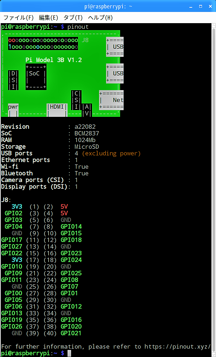Click the typed pinout command
The image size is (216, 357).
coord(78,27)
